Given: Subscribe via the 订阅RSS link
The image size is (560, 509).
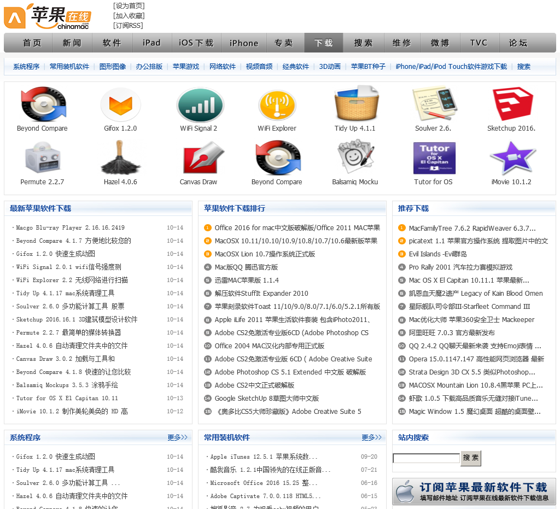Looking at the screenshot, I should click(x=128, y=25).
